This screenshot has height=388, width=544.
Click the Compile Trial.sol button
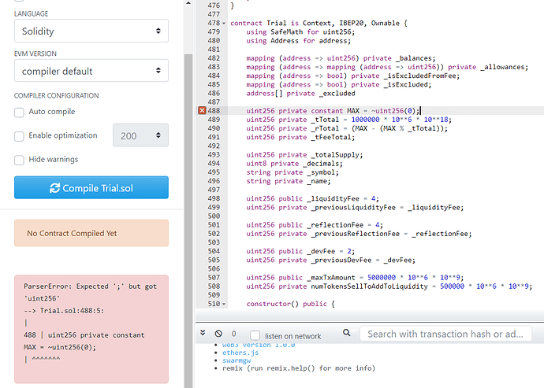pyautogui.click(x=91, y=187)
